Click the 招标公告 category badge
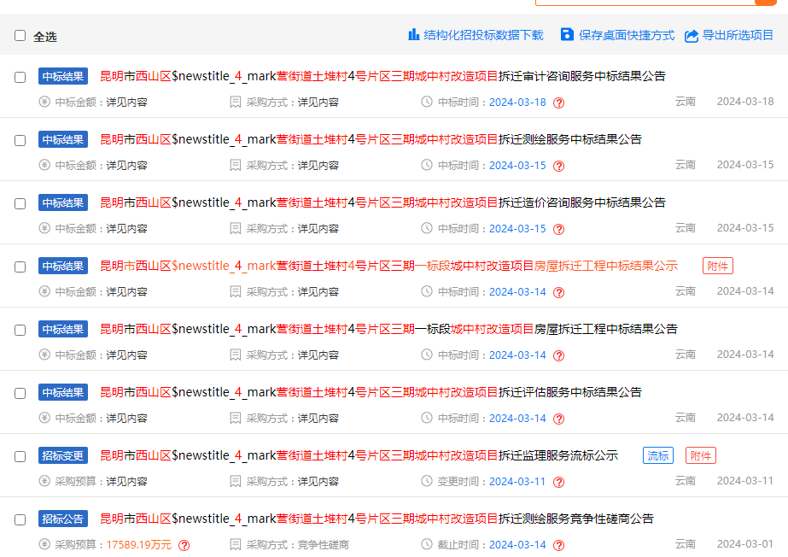788x557 pixels. [63, 519]
